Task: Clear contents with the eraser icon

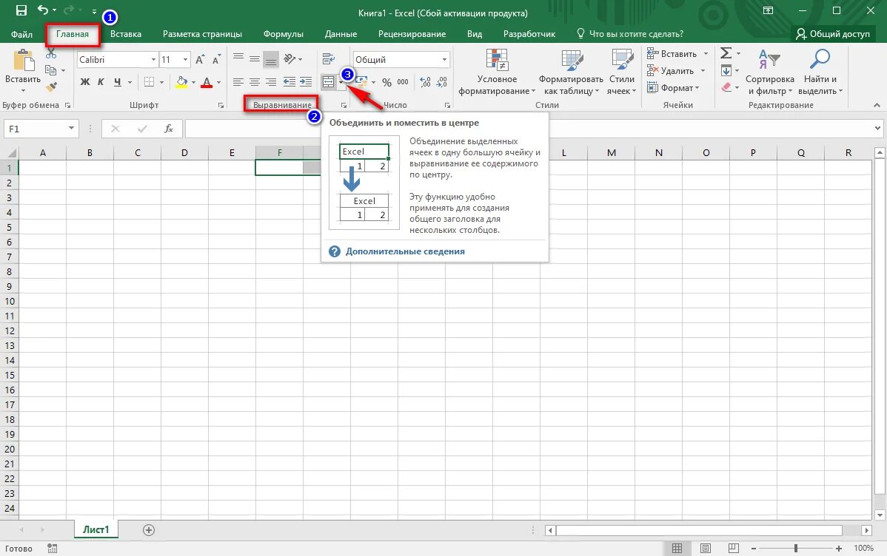Action: pos(726,87)
